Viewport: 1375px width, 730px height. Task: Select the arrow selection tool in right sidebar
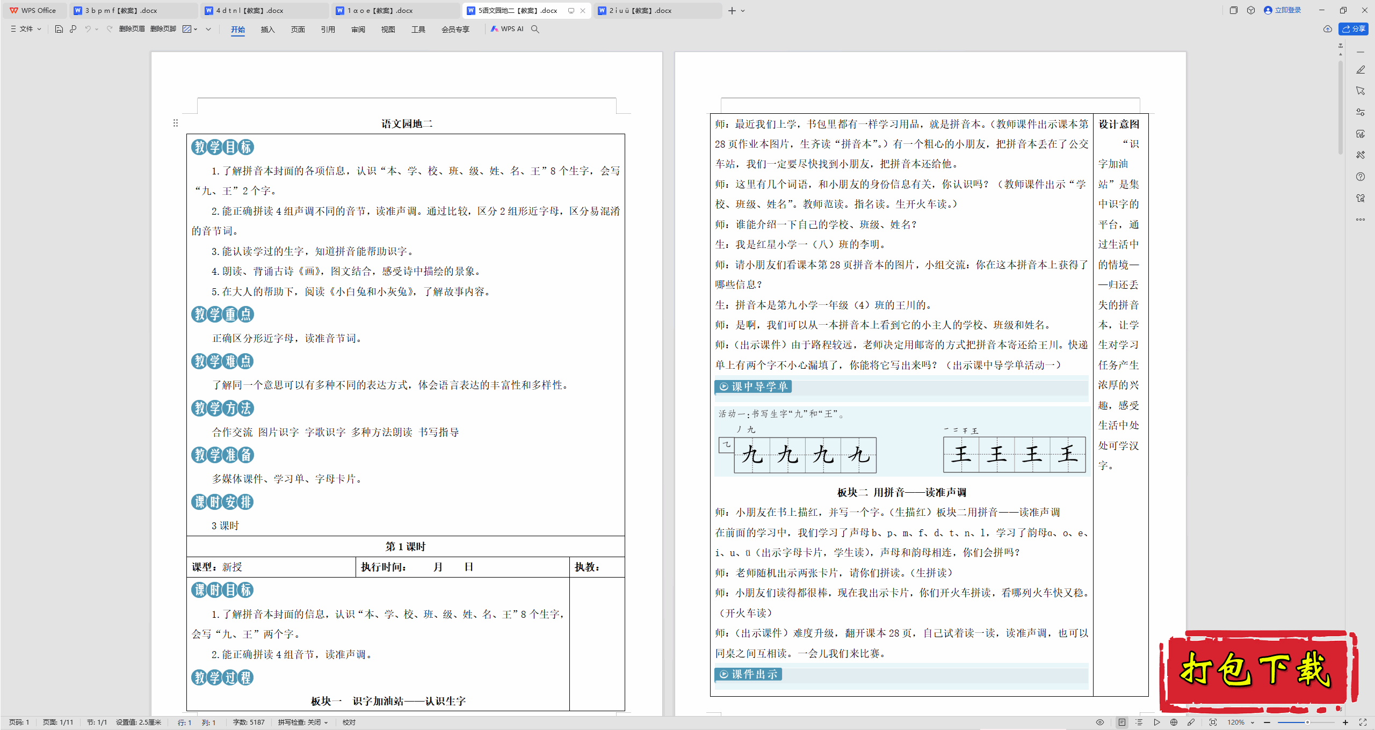[x=1360, y=91]
